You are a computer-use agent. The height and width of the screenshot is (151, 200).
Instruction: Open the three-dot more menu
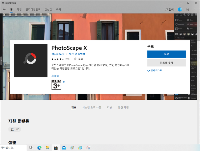(x=196, y=9)
